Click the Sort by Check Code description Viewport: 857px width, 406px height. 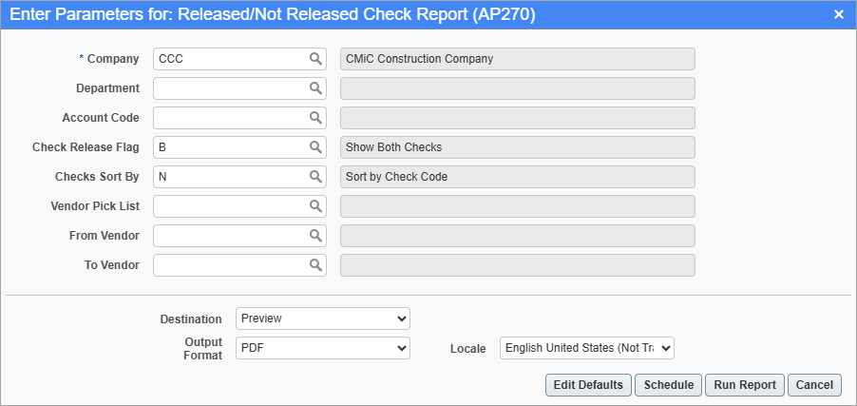[x=518, y=177]
